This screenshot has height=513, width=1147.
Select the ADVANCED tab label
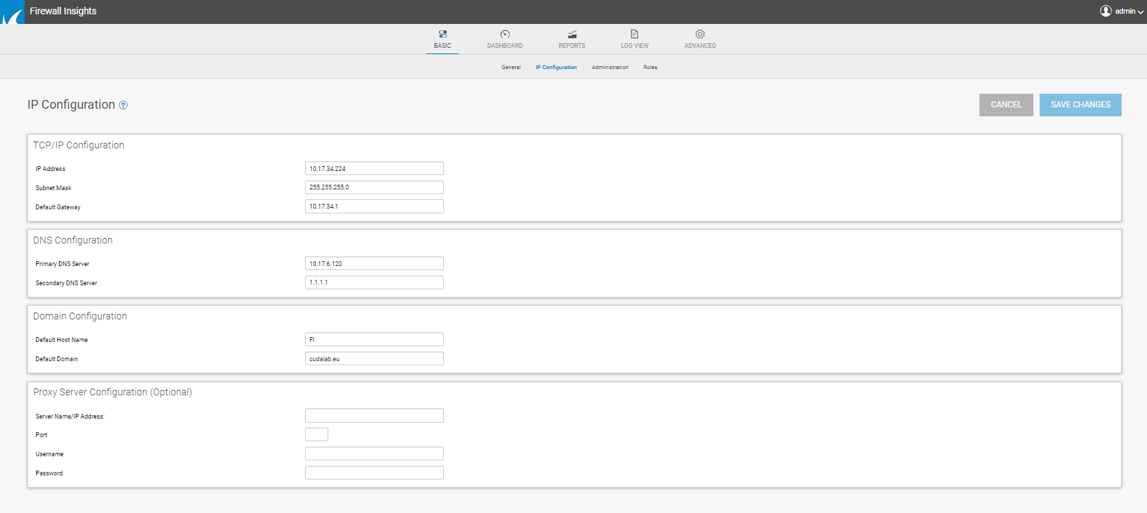coord(700,46)
